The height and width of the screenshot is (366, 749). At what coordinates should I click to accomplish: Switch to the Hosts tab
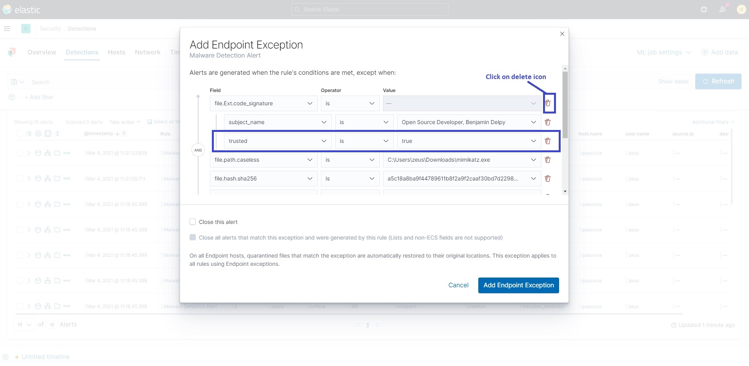(x=116, y=52)
